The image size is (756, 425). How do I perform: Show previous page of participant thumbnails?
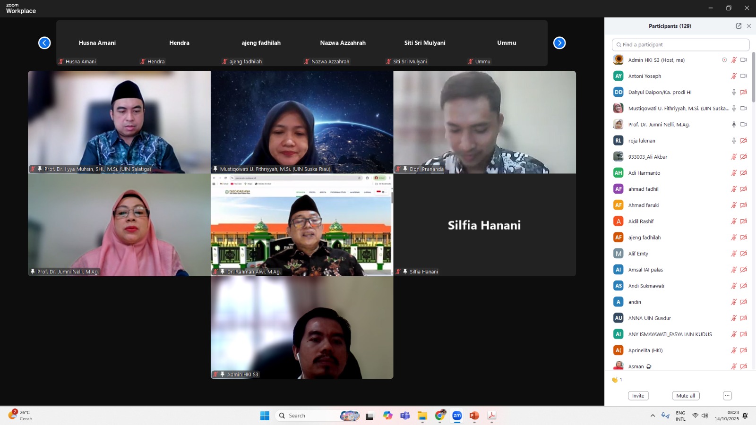tap(44, 43)
